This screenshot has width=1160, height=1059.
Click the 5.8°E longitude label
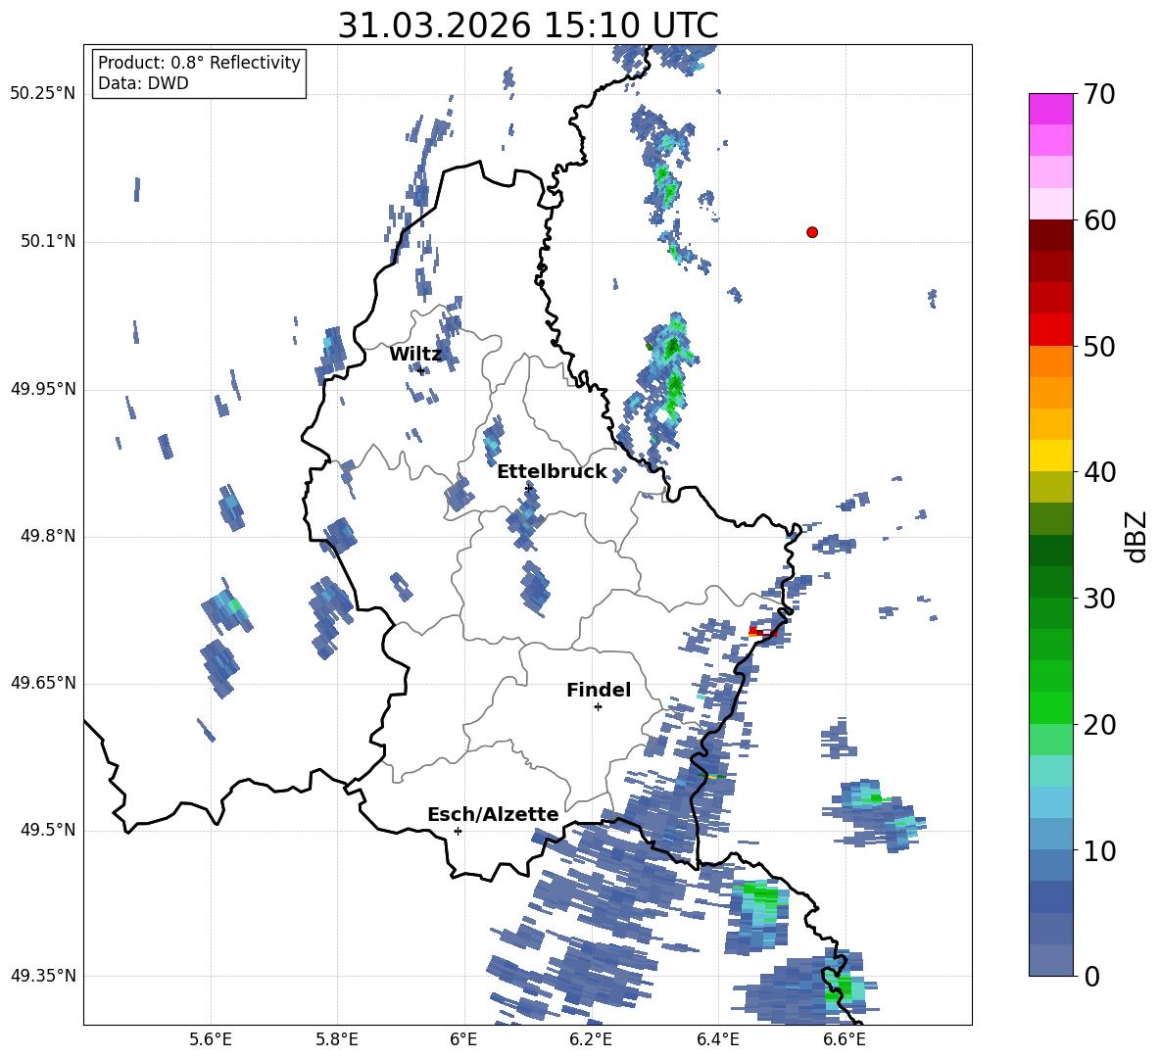click(337, 1039)
